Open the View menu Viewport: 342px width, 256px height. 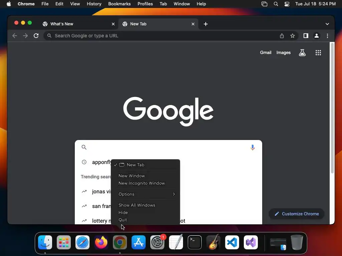point(75,4)
